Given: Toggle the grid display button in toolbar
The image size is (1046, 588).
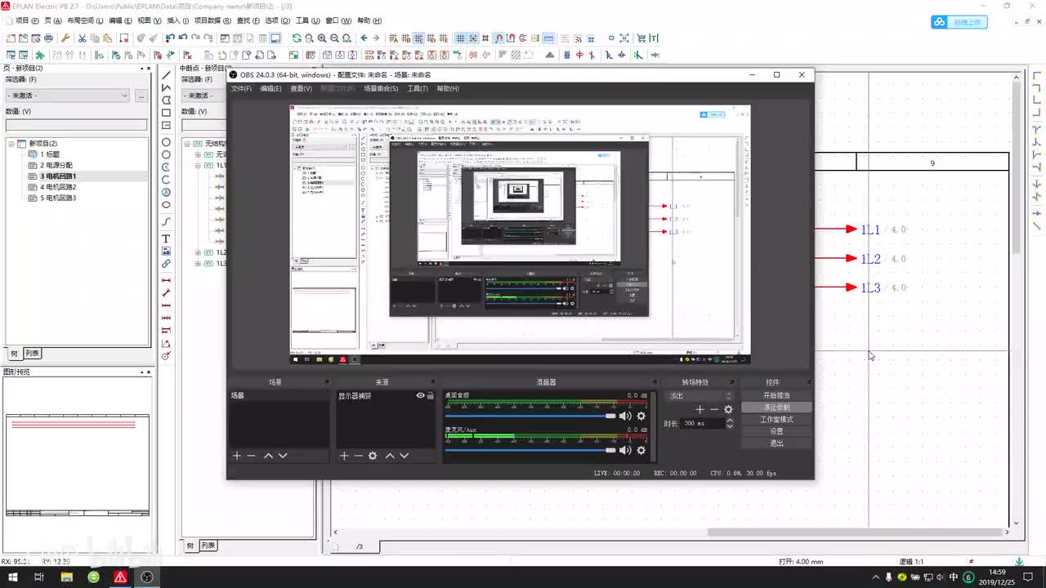Looking at the screenshot, I should (x=460, y=38).
